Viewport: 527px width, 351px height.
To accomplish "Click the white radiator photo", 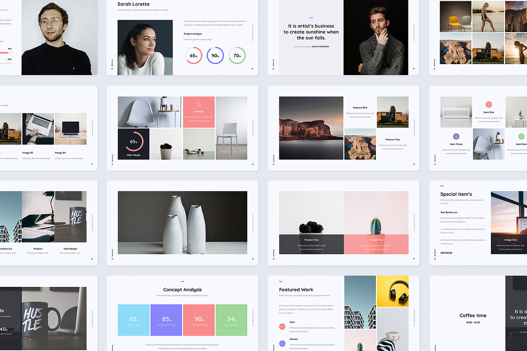I will (456, 112).
